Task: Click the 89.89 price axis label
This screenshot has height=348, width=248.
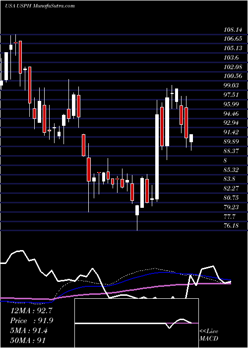Action: coord(232,142)
